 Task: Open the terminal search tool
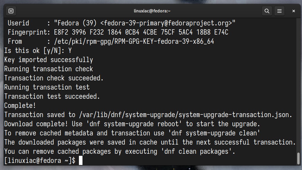click(x=267, y=11)
